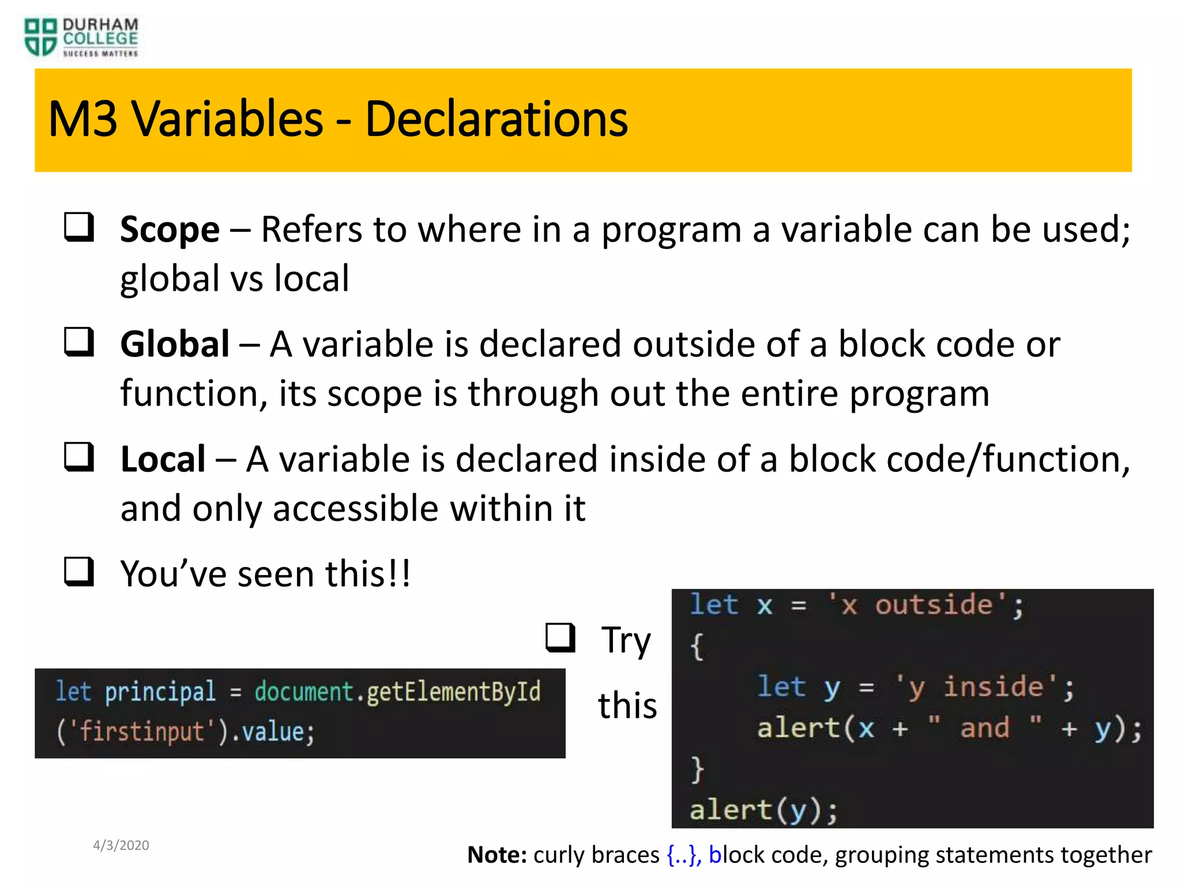Click the bold word 'Global'
The width and height of the screenshot is (1181, 886).
[175, 344]
